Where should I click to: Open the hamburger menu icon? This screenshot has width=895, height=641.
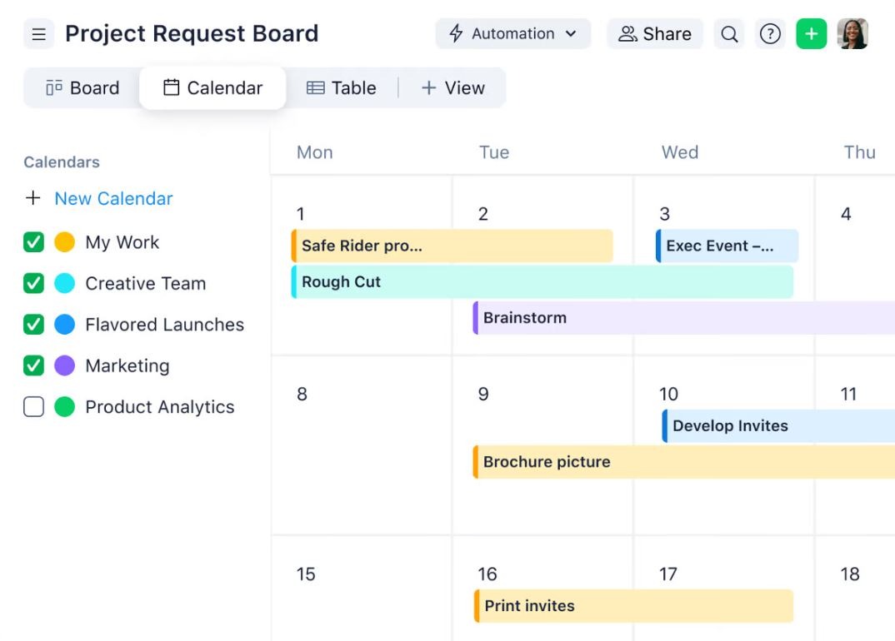38,34
